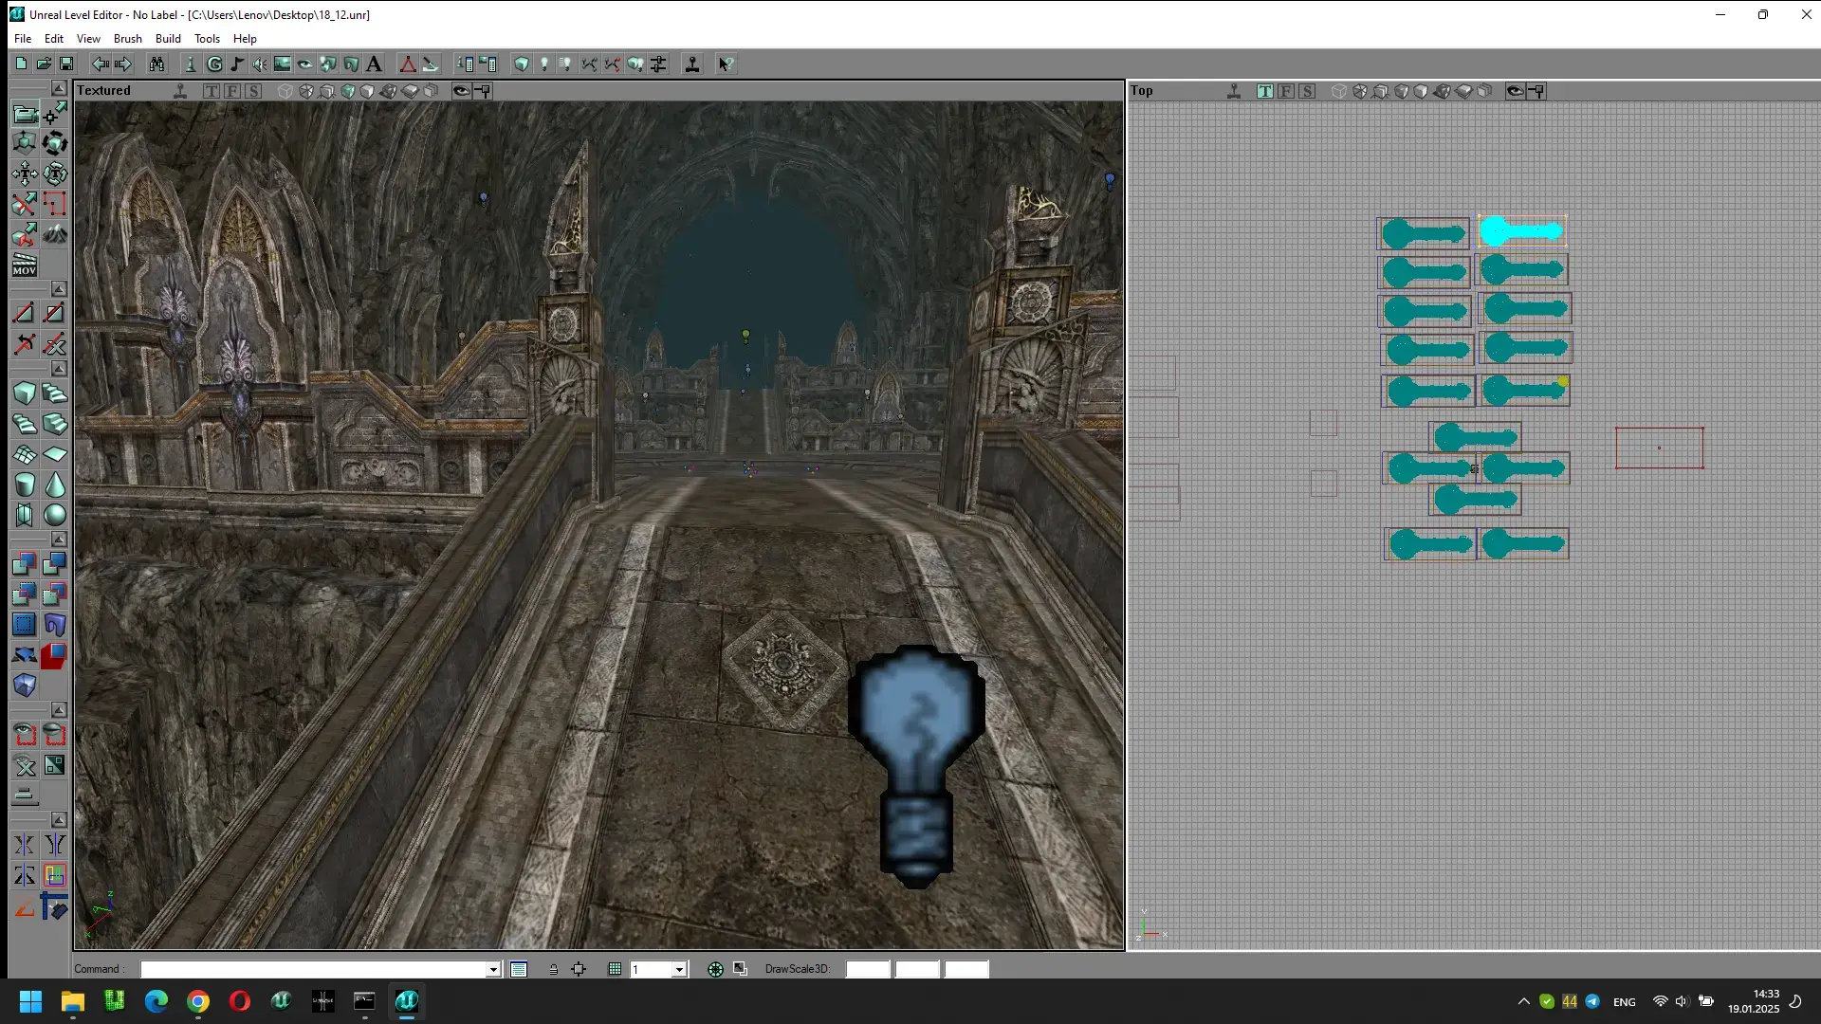The image size is (1821, 1024).
Task: Switch Textured viewport to Front view
Action: (x=232, y=91)
